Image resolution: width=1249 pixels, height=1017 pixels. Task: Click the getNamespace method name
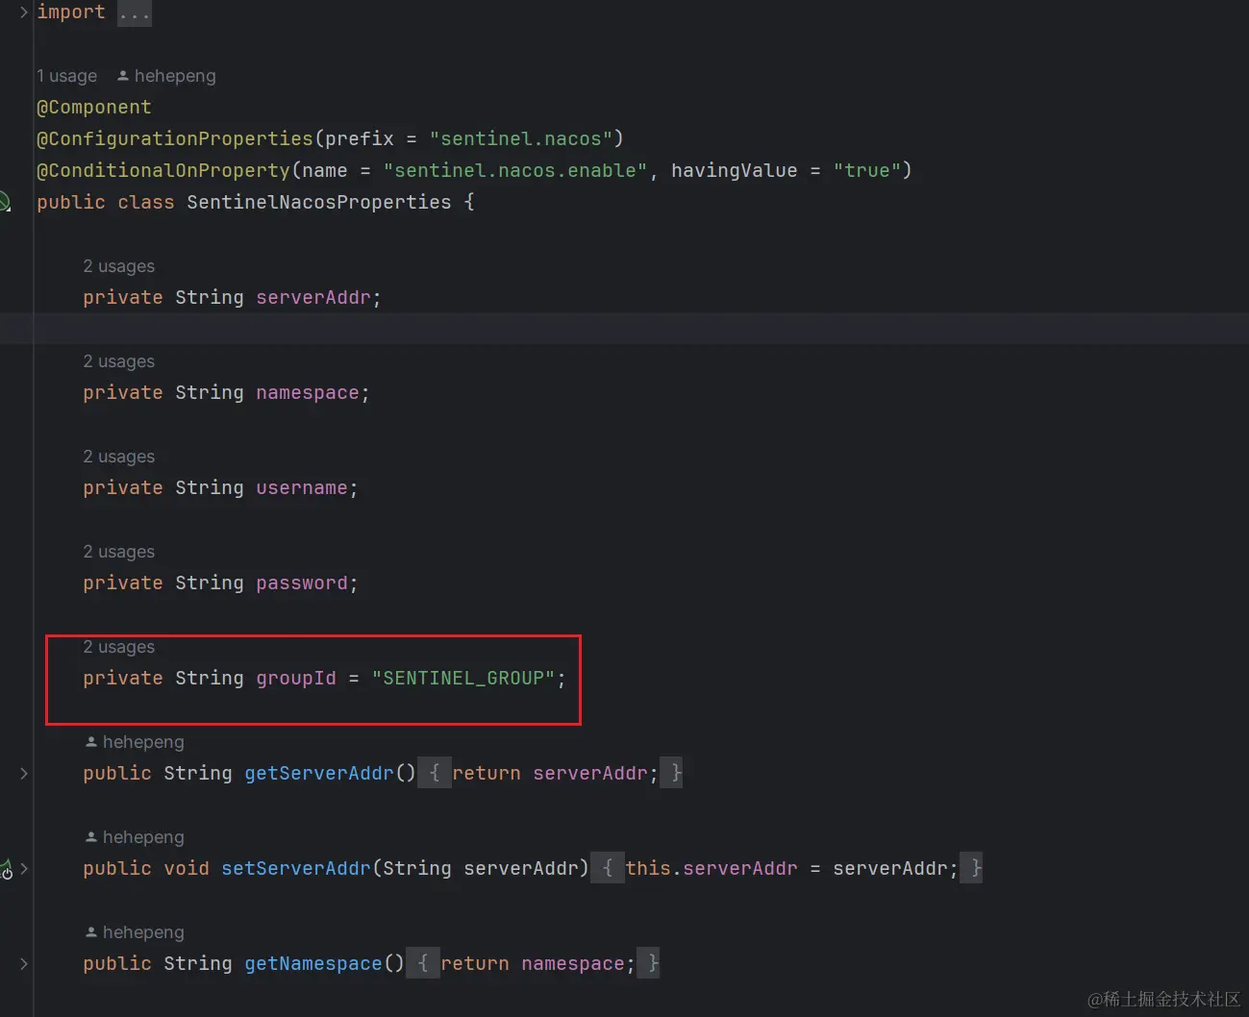coord(313,963)
